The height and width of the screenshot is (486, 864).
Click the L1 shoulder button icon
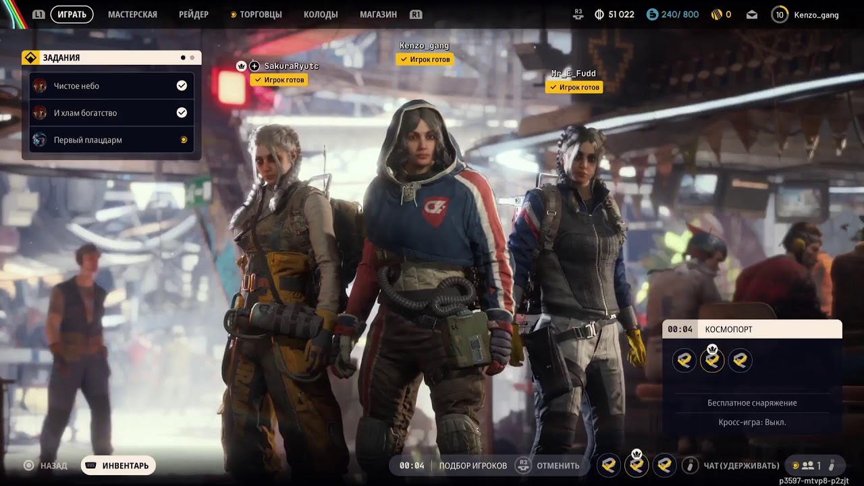pos(38,14)
